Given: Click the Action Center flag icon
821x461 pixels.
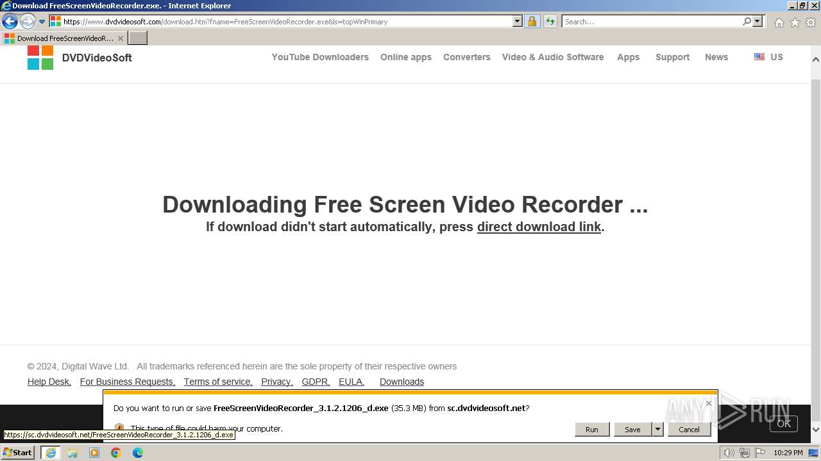Looking at the screenshot, I should tap(759, 453).
